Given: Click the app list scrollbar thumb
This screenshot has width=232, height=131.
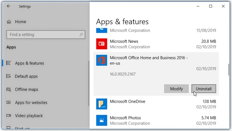Looking at the screenshot, I should 229,70.
